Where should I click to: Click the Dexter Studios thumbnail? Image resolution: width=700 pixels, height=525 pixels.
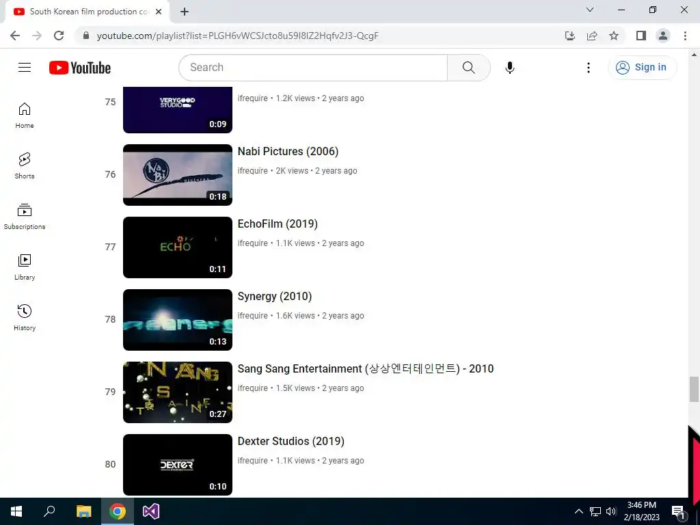[178, 465]
